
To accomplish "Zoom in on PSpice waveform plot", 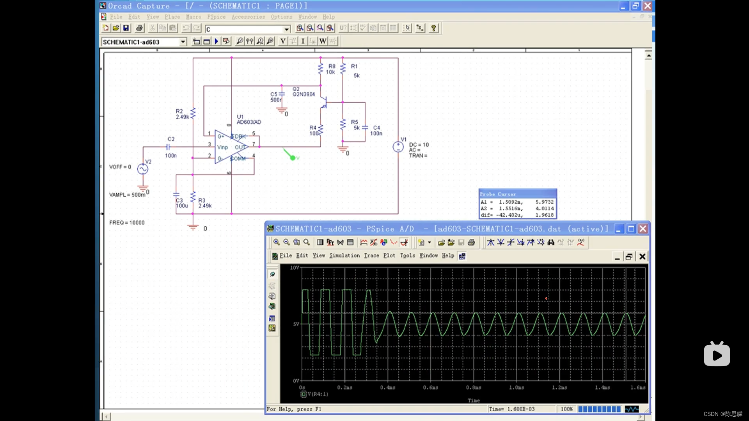I will [x=277, y=242].
